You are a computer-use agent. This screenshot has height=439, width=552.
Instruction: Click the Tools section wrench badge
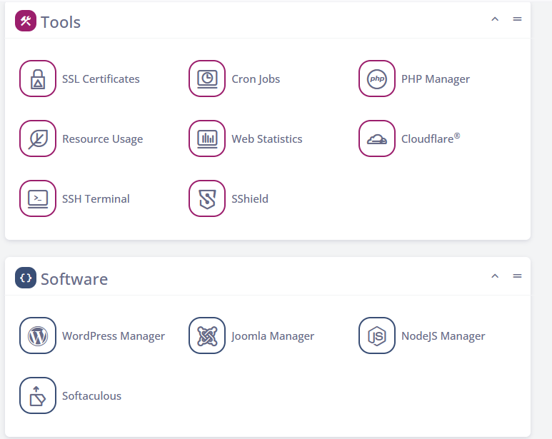coord(25,21)
